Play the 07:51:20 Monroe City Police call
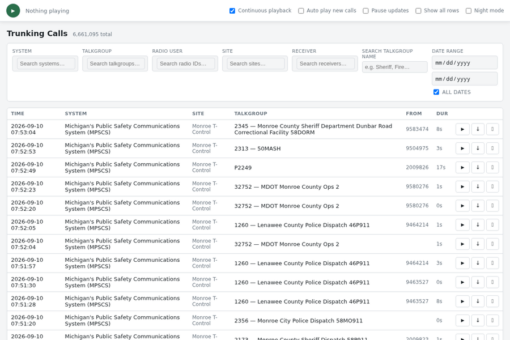 (462, 321)
